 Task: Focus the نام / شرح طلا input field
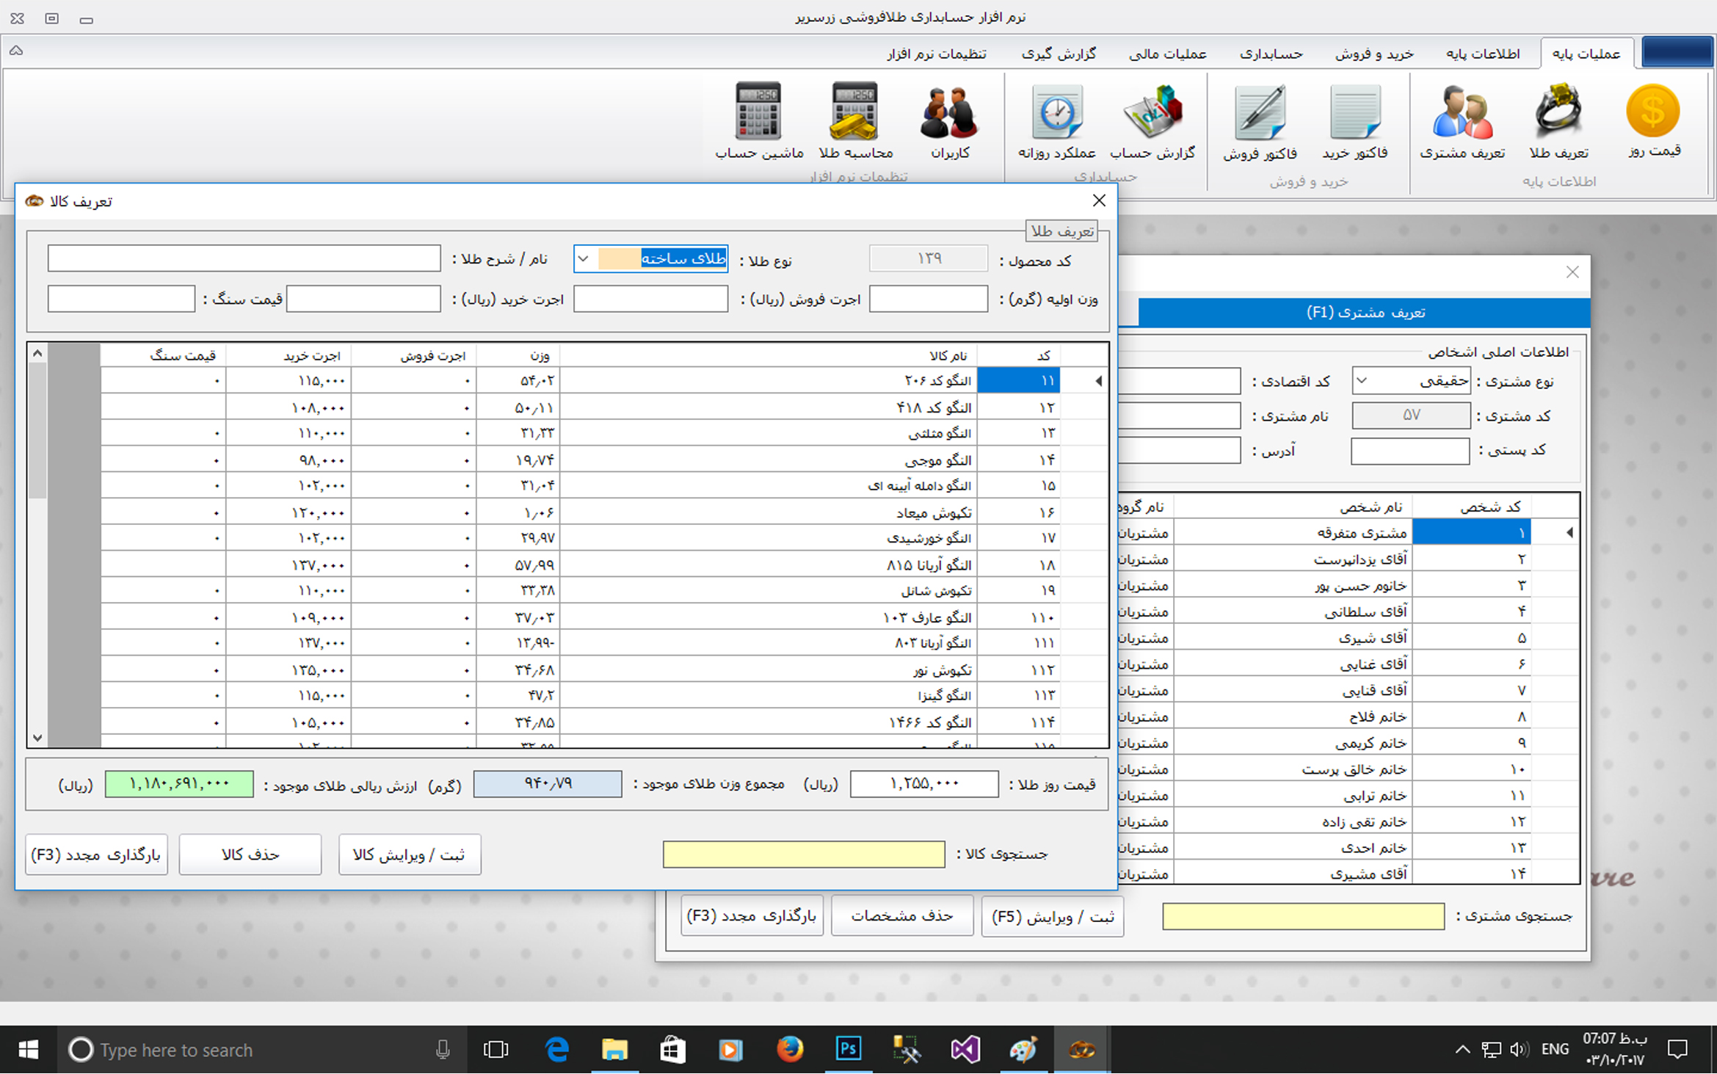244,258
